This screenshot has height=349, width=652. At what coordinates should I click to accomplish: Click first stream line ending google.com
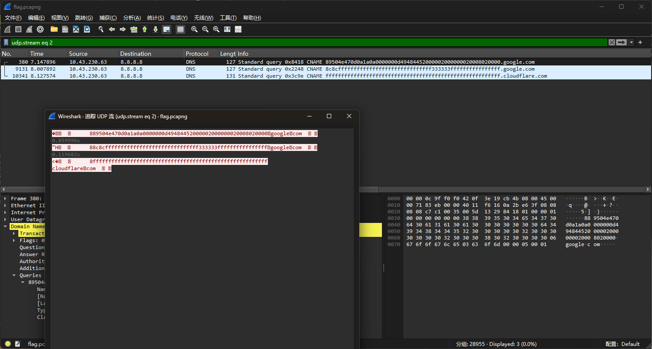click(184, 133)
